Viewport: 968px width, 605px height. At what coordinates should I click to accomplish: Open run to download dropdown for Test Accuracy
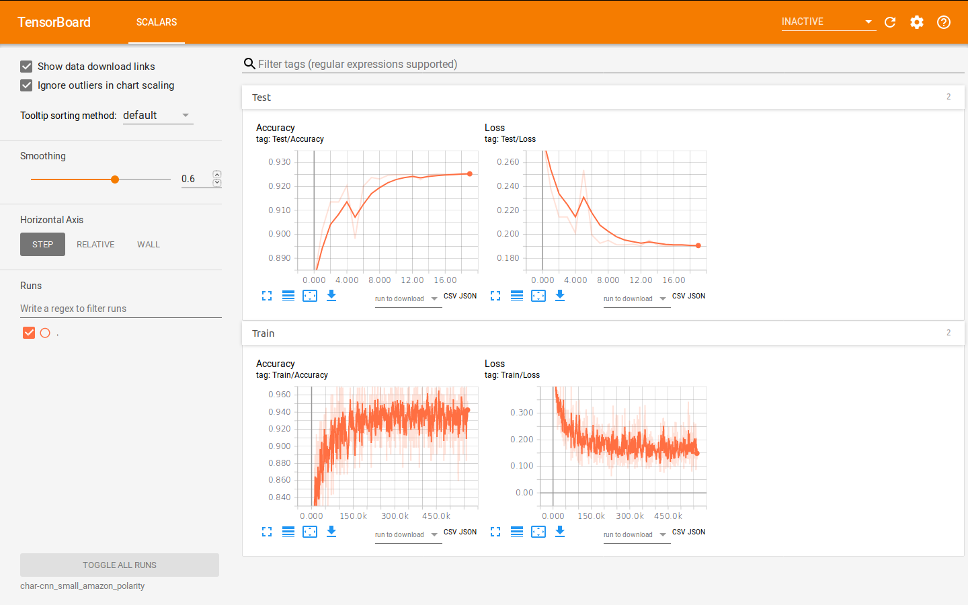click(x=407, y=299)
